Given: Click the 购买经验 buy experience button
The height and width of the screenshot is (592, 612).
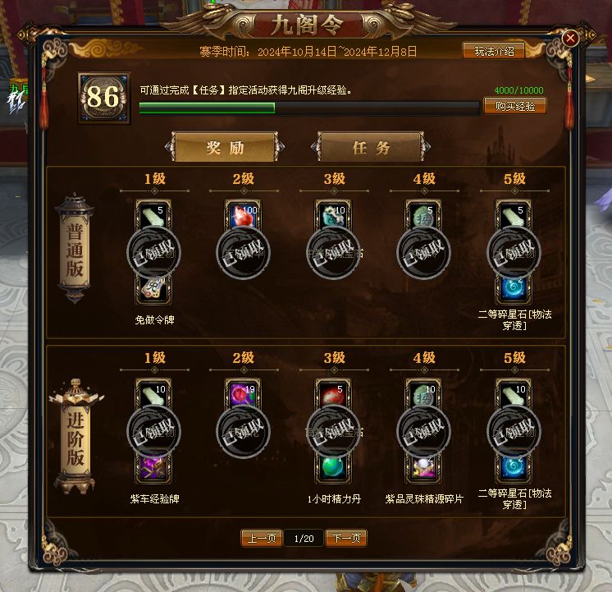Looking at the screenshot, I should [515, 106].
